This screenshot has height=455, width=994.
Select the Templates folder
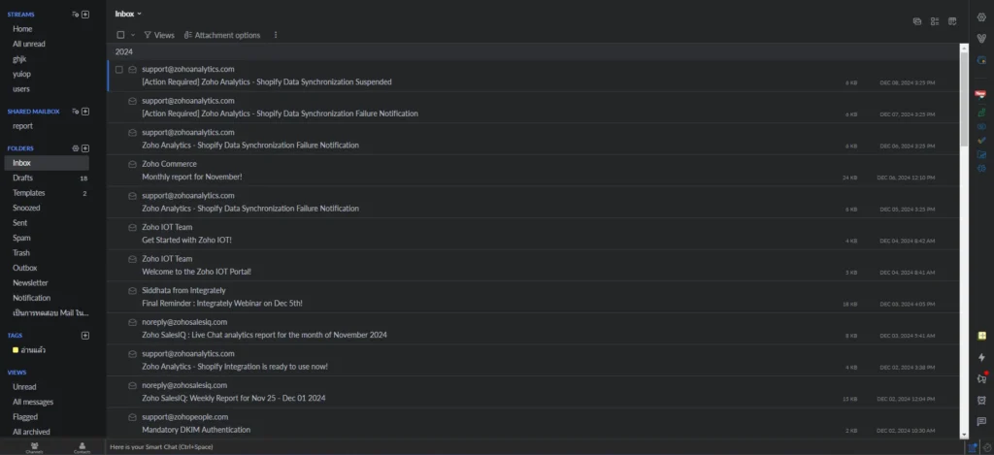click(x=47, y=193)
